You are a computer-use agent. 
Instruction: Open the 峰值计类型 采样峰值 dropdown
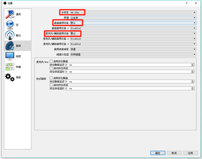click(x=133, y=55)
